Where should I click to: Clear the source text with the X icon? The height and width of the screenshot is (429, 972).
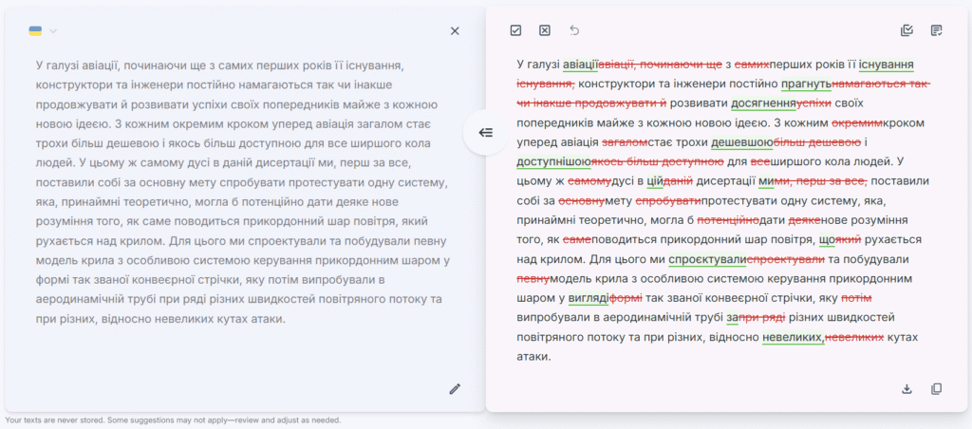pos(455,30)
